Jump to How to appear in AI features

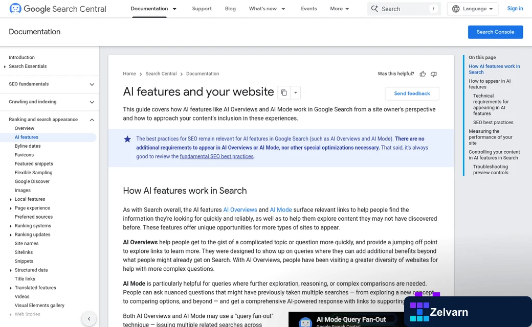tap(490, 84)
